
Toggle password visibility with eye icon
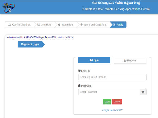point(143,92)
